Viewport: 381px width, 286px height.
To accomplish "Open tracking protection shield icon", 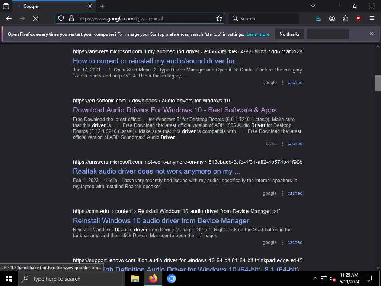I will pyautogui.click(x=61, y=19).
